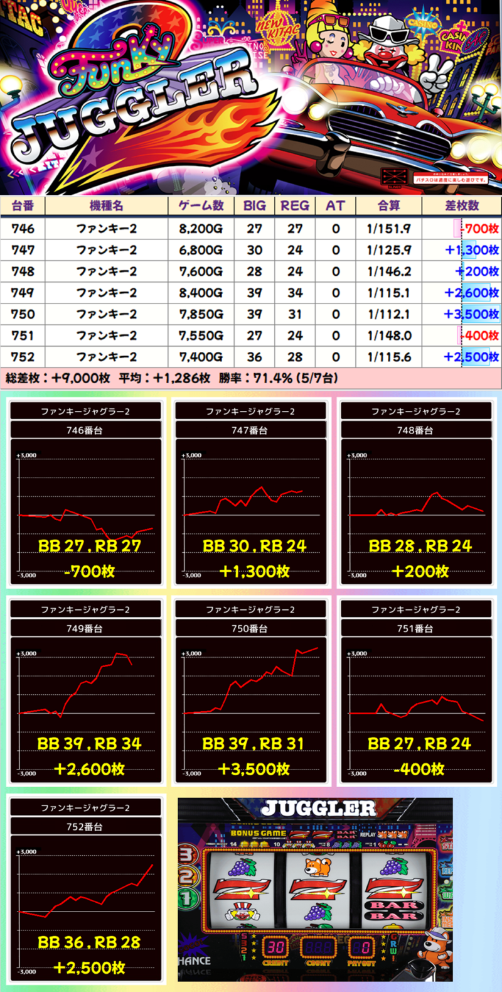502x992 pixels.
Task: Select machine number 746 in the table
Action: point(23,229)
